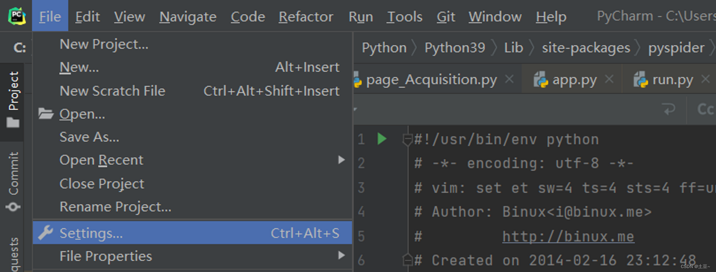Select Close Project menu entry
The image size is (716, 272).
(193, 184)
